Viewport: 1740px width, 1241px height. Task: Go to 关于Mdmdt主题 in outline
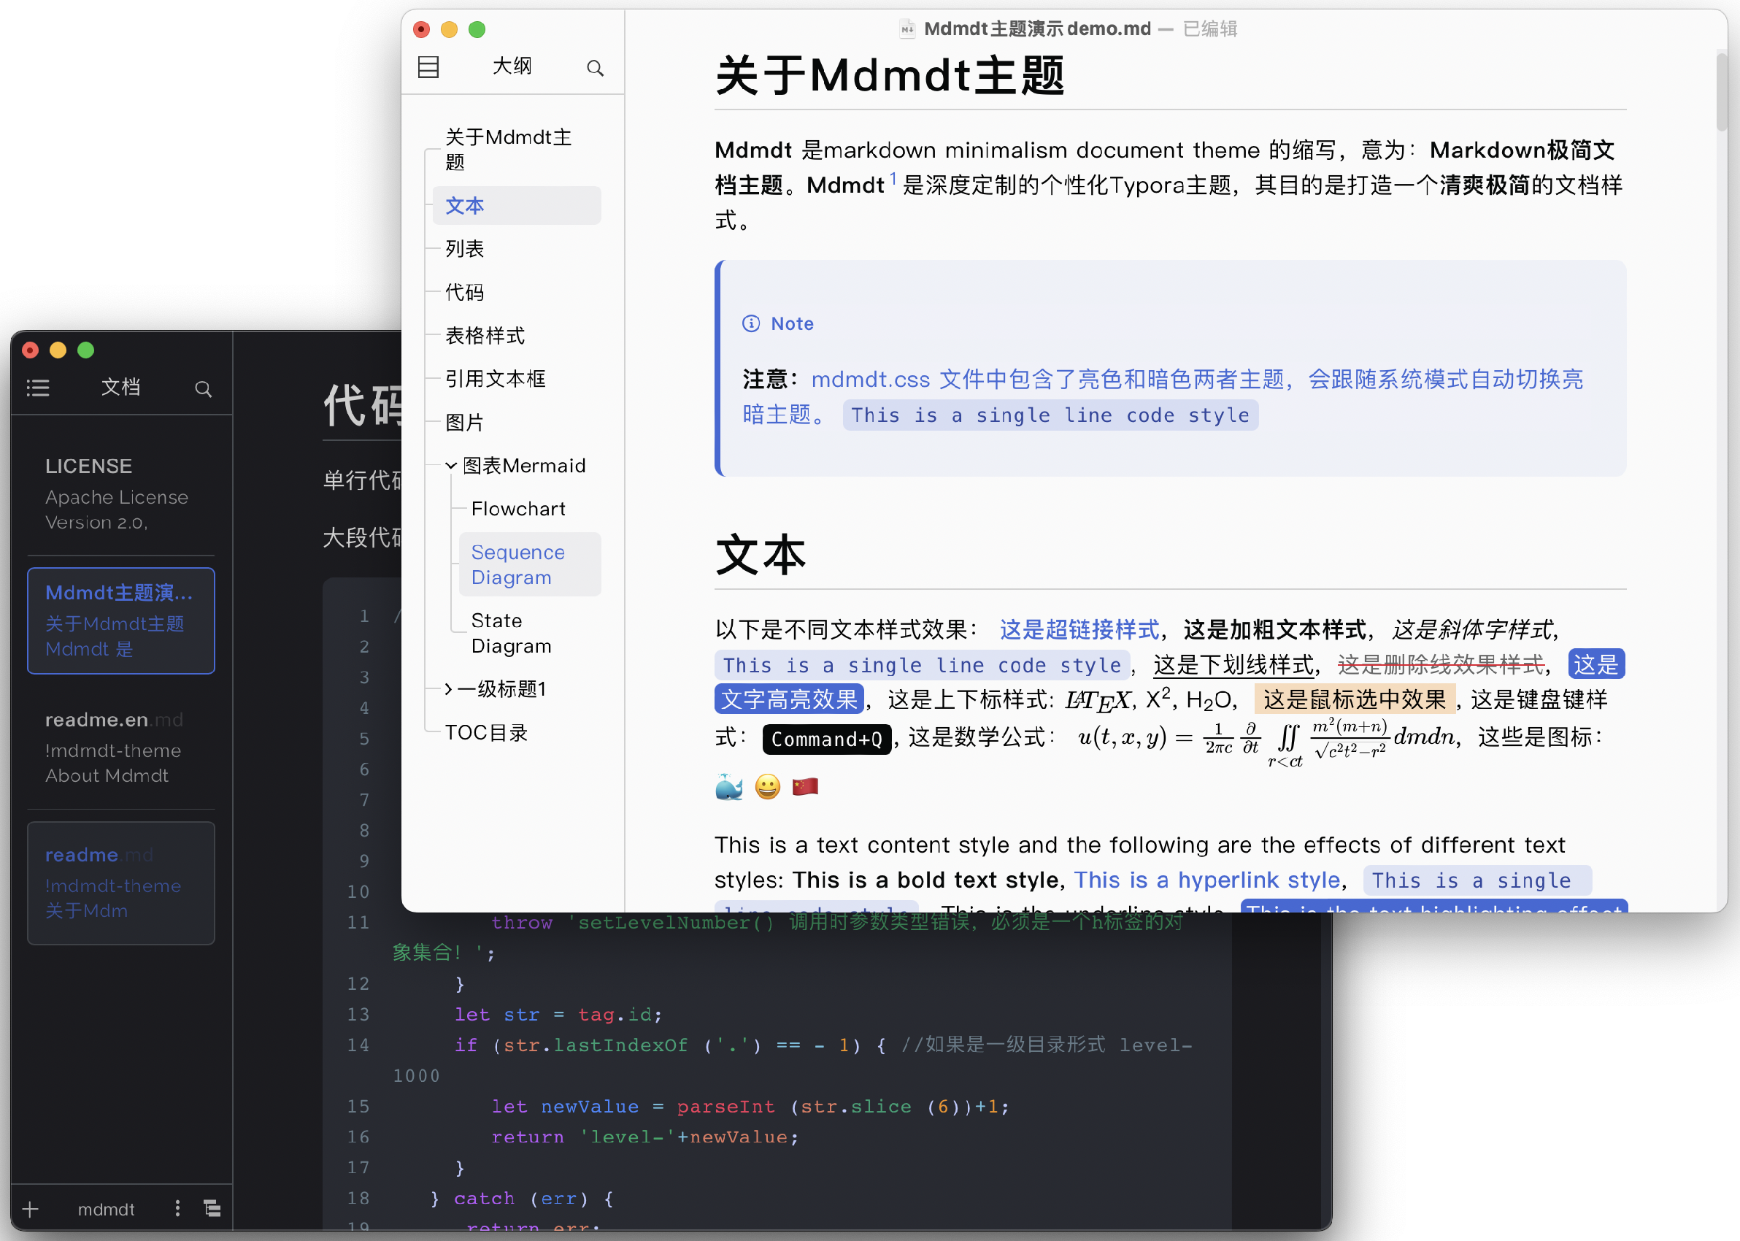pos(509,149)
